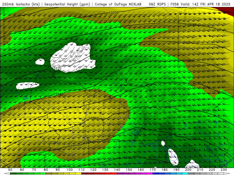This screenshot has height=175, width=234.
Task: Click the cyan swatch just left of 200
Action: [x=185, y=174]
